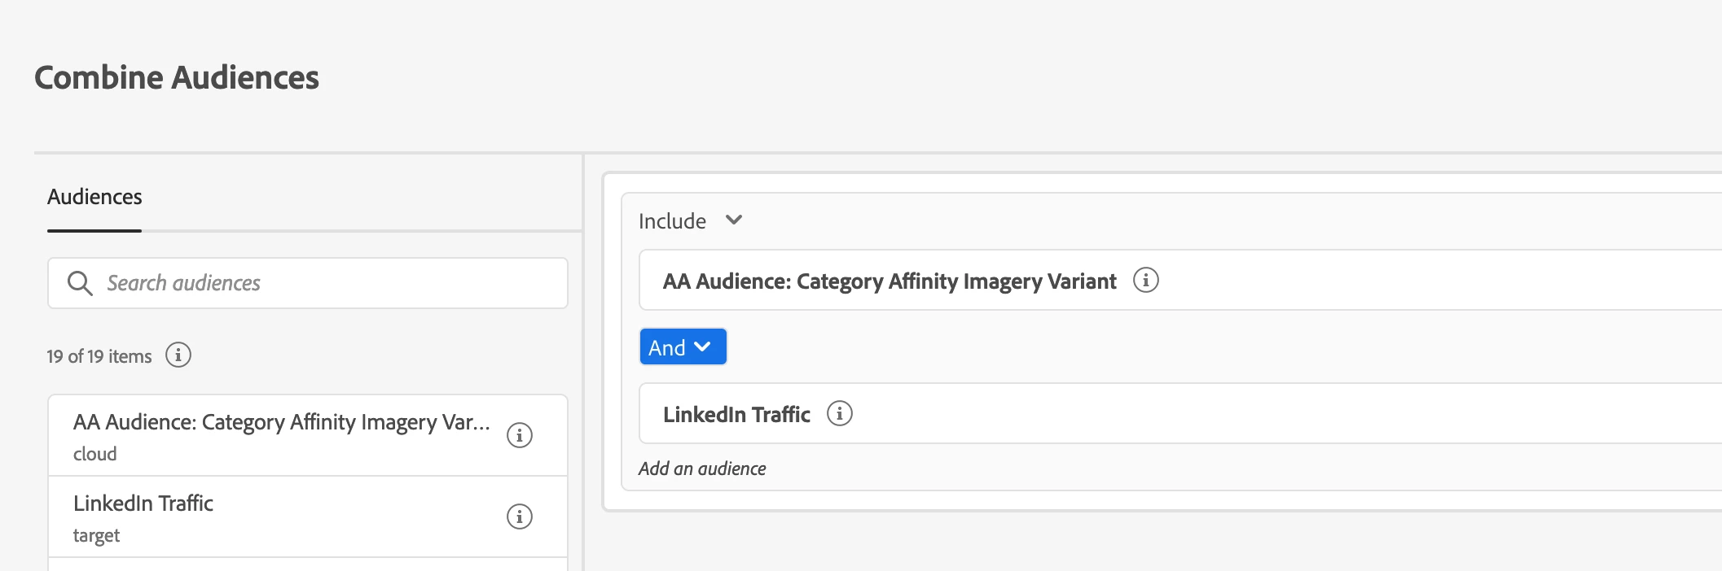This screenshot has width=1722, height=571.
Task: Open info icon on included AA Audience rule
Action: click(x=1146, y=281)
